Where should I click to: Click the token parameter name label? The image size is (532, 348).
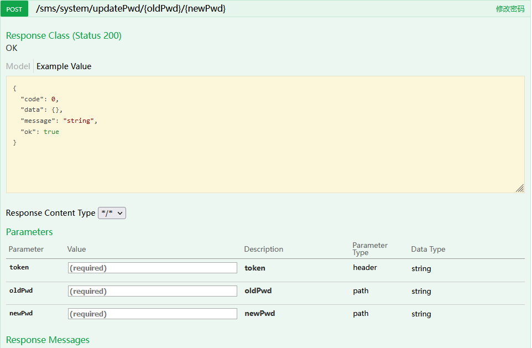(19, 267)
